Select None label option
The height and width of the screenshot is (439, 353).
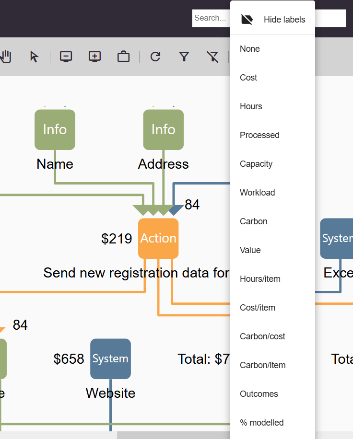pyautogui.click(x=272, y=49)
